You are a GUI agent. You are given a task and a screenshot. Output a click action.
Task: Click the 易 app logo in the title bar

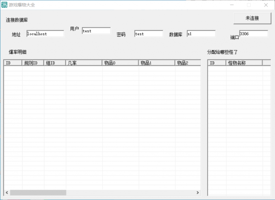5,5
